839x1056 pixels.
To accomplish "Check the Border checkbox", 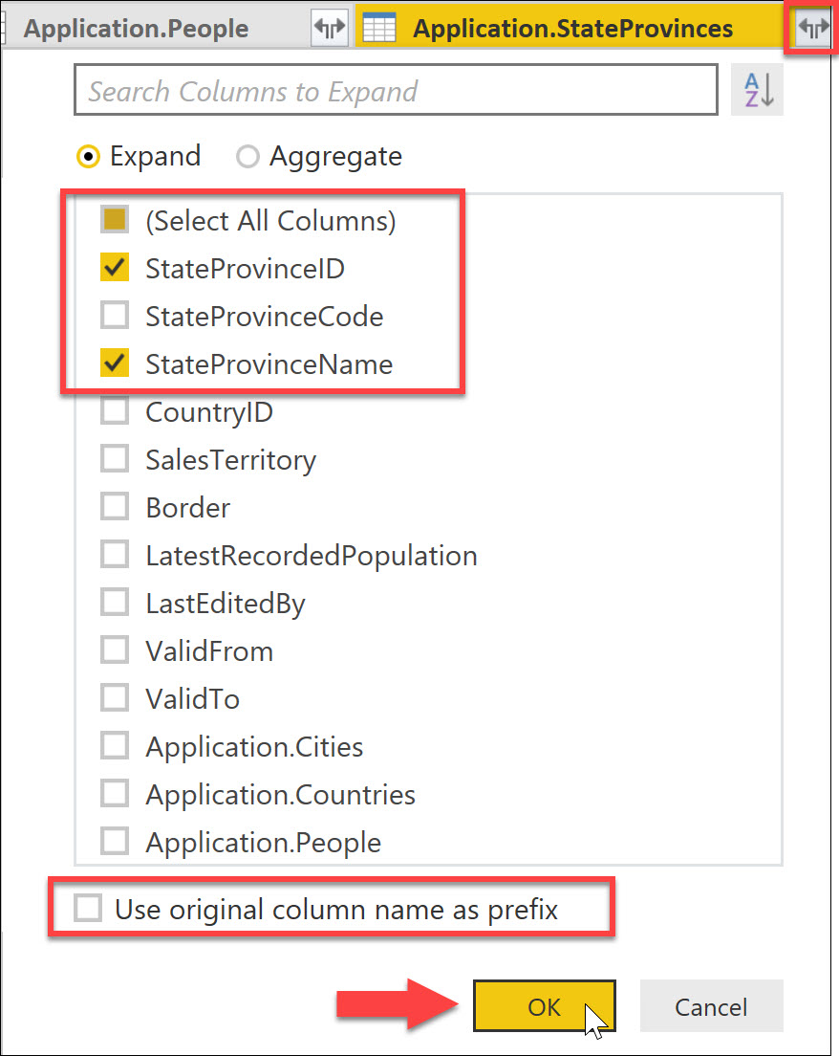I will [x=115, y=506].
